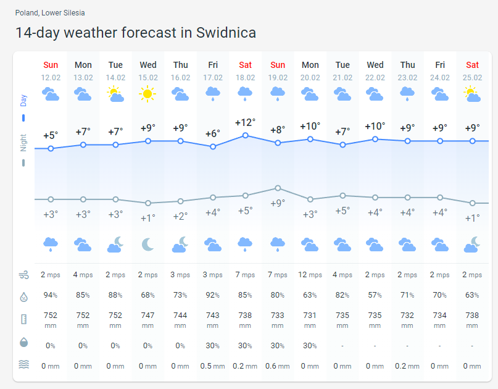Click the wind speed icon in left column

pos(23,275)
